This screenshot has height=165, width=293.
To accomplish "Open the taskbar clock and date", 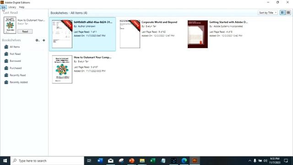I will (x=275, y=161).
